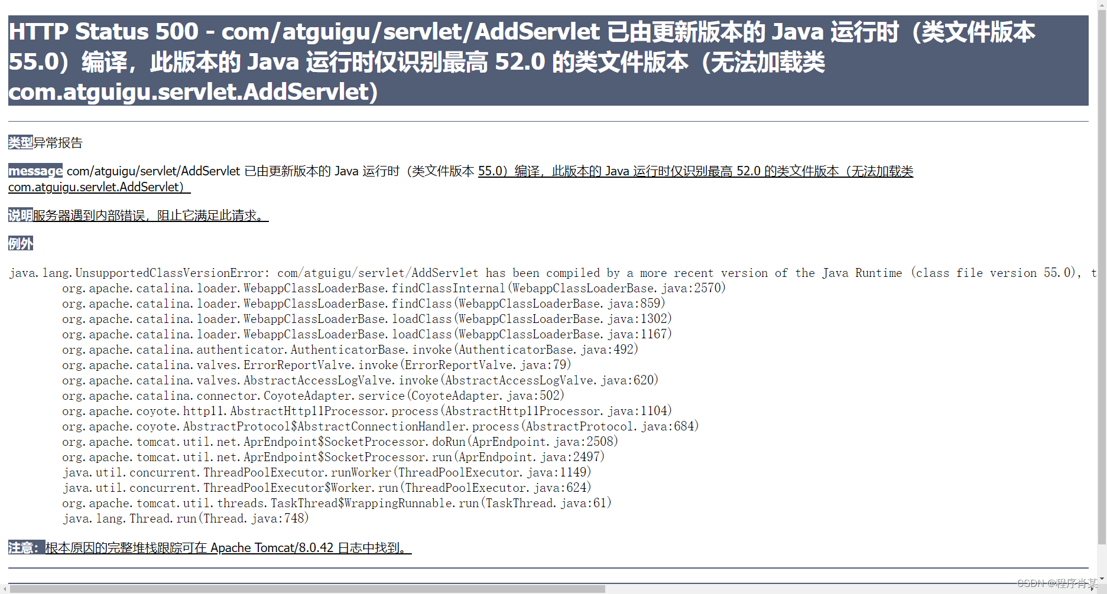Click the highlighted "注意:" label
Screen dimensions: 1107x594
click(x=25, y=547)
